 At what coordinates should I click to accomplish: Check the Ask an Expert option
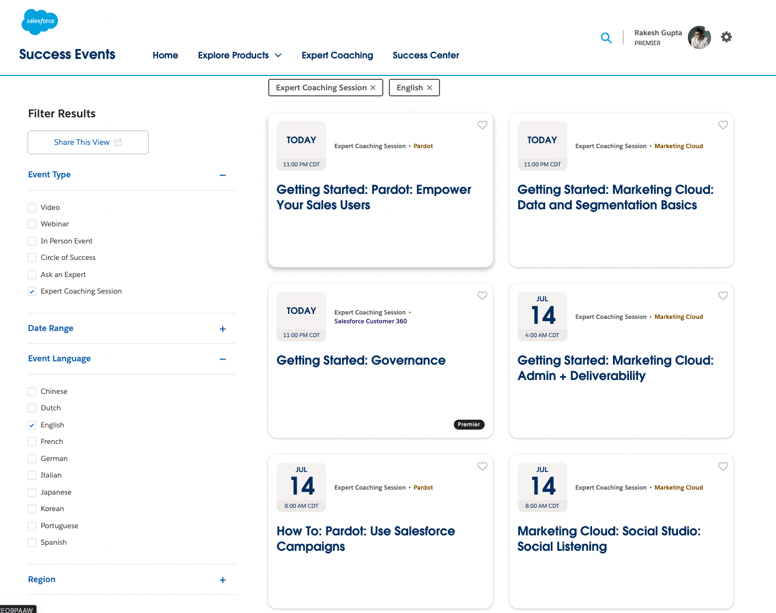32,275
